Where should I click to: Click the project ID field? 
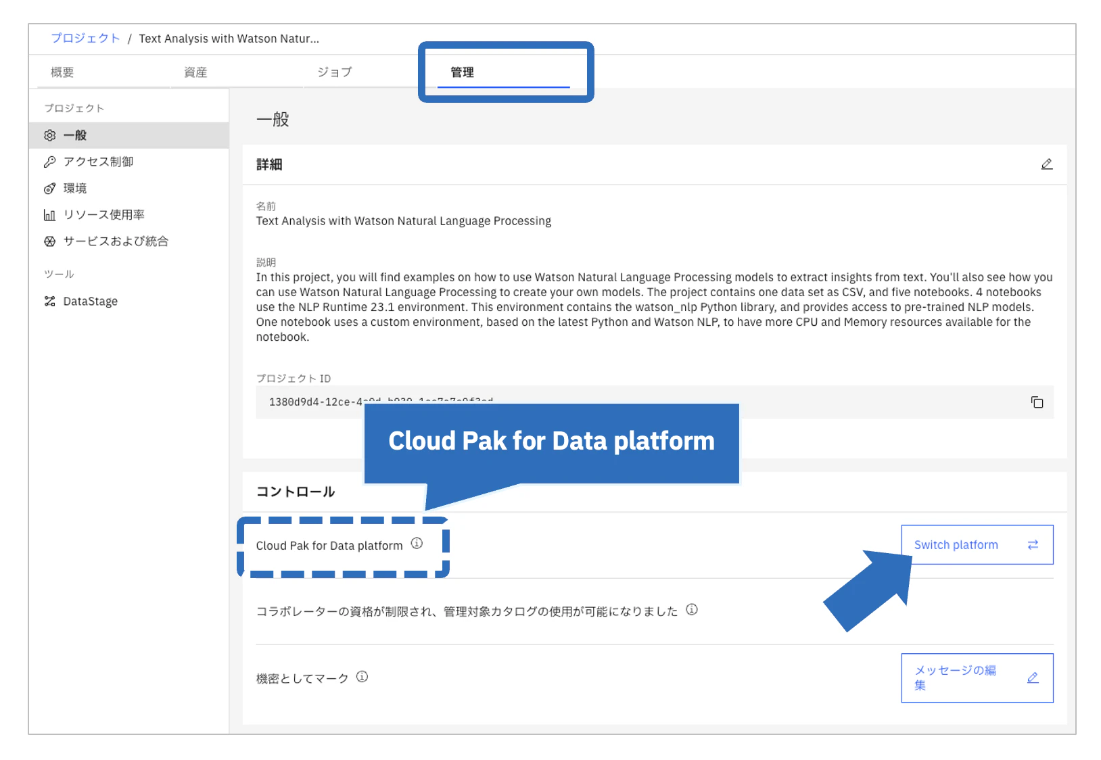[x=655, y=402]
